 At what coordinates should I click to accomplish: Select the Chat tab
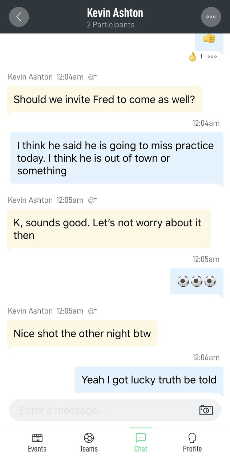coord(141,442)
